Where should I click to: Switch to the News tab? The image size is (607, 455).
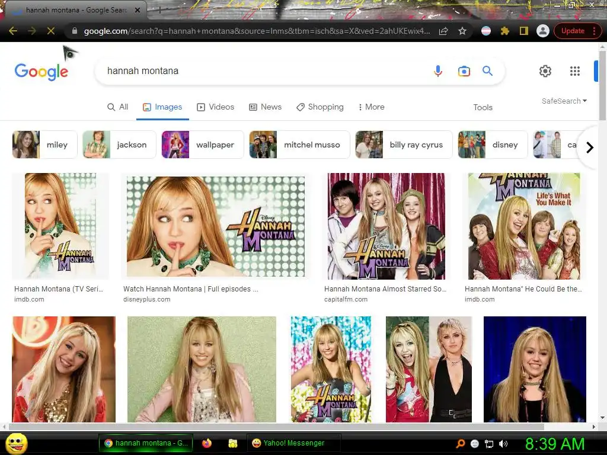pos(265,107)
